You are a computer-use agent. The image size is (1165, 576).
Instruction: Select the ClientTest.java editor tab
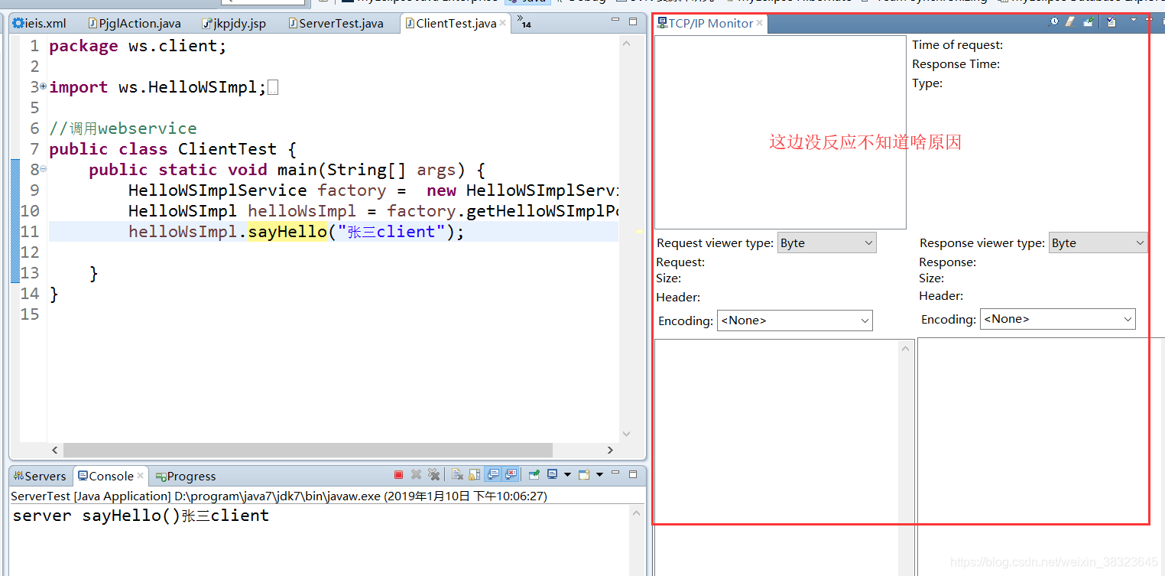pos(450,24)
